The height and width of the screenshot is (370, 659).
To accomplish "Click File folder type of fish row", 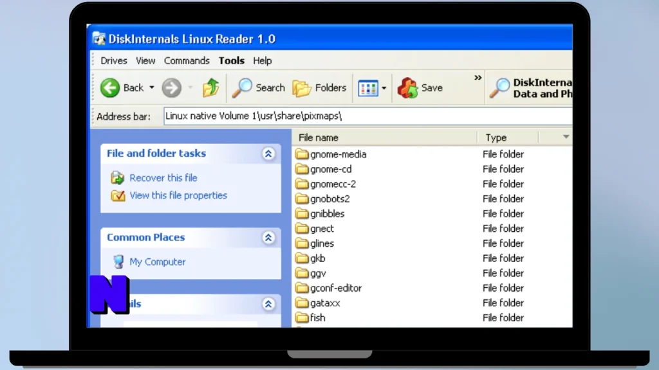I will click(x=503, y=318).
